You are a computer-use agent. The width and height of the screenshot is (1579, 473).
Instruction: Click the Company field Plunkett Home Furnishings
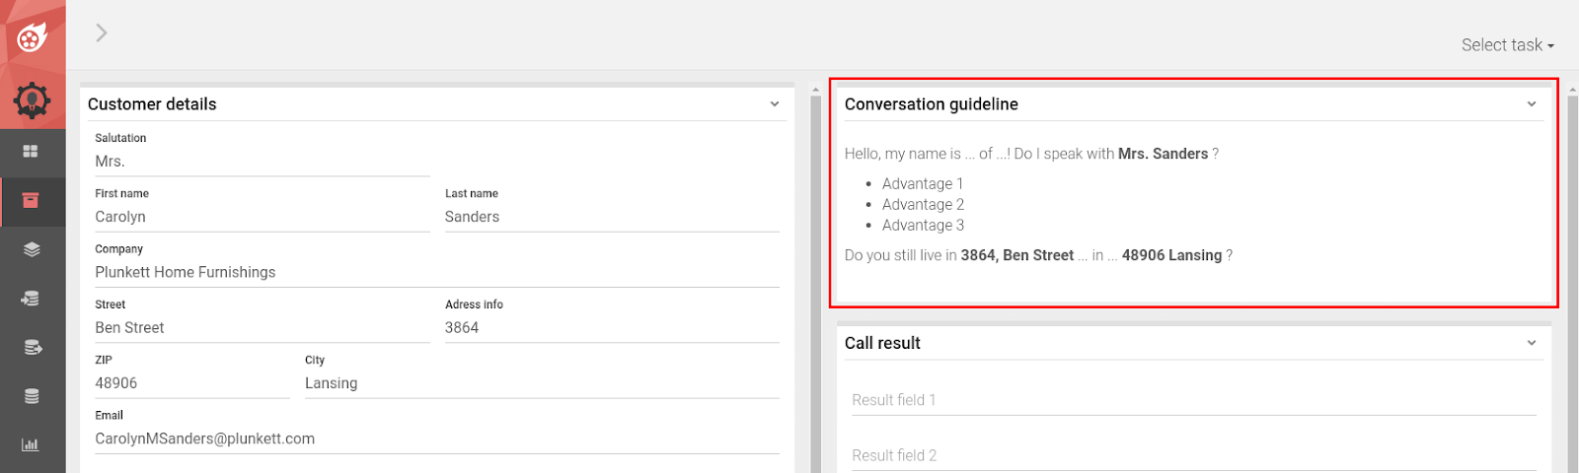437,272
